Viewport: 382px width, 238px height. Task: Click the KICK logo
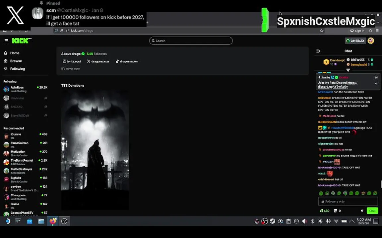tap(22, 41)
